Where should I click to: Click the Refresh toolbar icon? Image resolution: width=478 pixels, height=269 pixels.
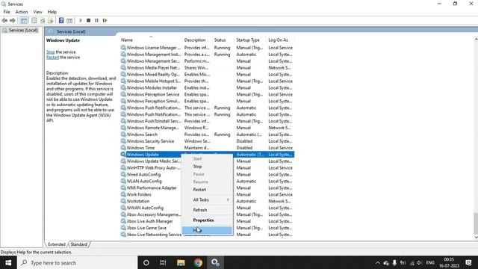pos(43,20)
